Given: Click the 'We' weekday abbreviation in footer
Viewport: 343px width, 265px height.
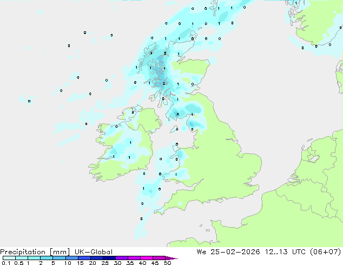Looking at the screenshot, I should coord(201,252).
